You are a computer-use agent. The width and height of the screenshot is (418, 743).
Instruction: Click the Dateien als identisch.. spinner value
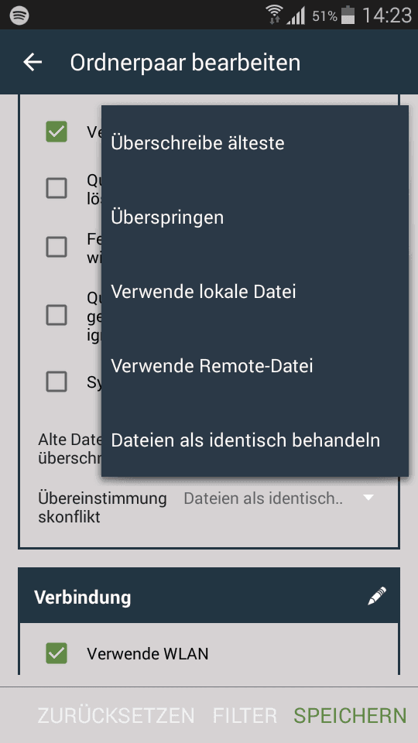(x=263, y=498)
